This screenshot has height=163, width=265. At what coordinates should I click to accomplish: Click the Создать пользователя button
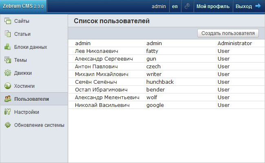pyautogui.click(x=228, y=33)
